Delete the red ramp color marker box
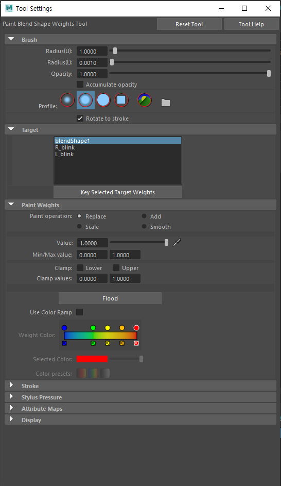The image size is (281, 486). point(136,343)
